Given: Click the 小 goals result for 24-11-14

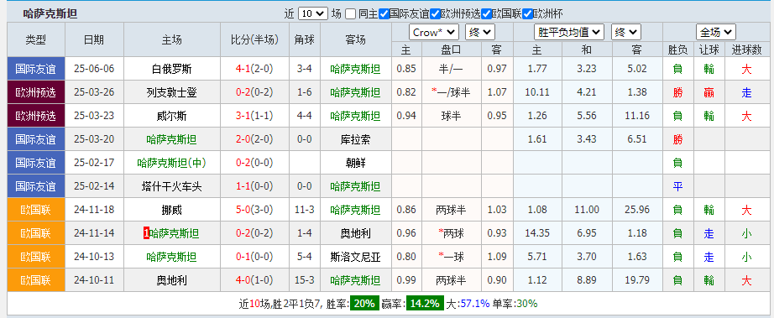Looking at the screenshot, I should coord(746,234).
